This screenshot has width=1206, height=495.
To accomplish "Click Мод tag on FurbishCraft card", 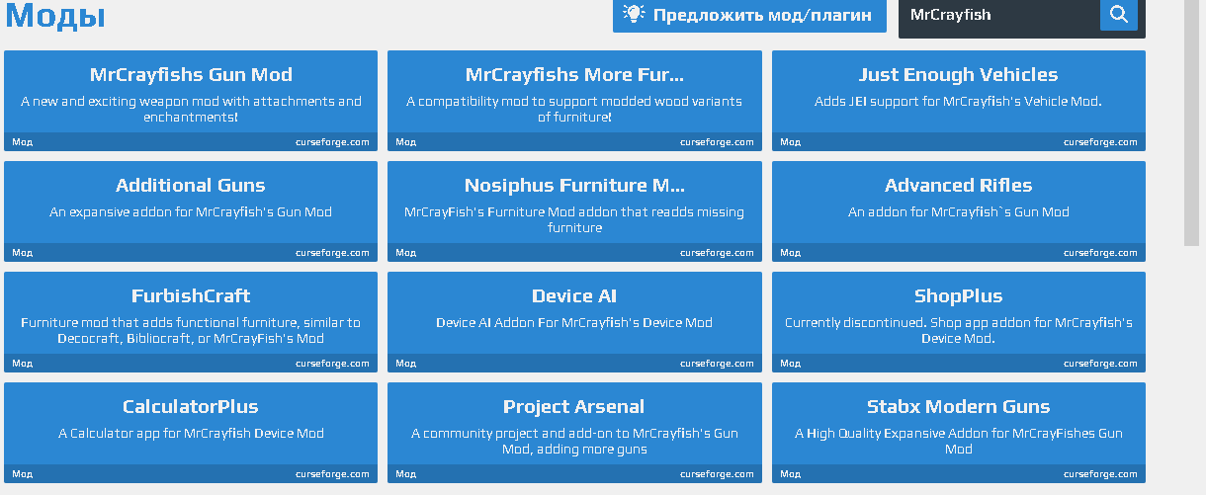I will point(22,364).
